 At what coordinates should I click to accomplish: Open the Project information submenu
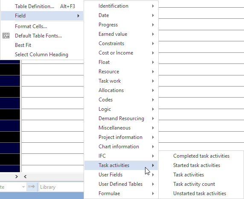[x=121, y=137]
